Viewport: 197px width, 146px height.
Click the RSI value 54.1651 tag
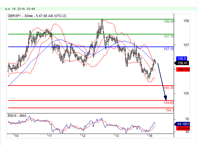pyautogui.click(x=182, y=124)
